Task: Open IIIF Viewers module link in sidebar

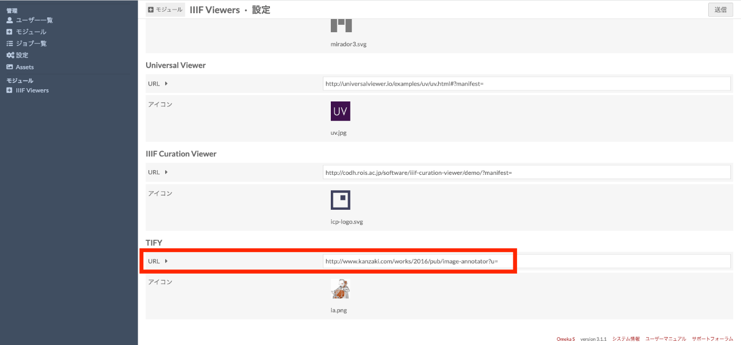Action: coord(32,90)
